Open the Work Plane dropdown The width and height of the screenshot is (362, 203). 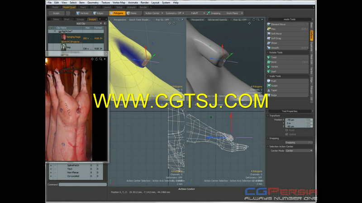tap(233, 13)
